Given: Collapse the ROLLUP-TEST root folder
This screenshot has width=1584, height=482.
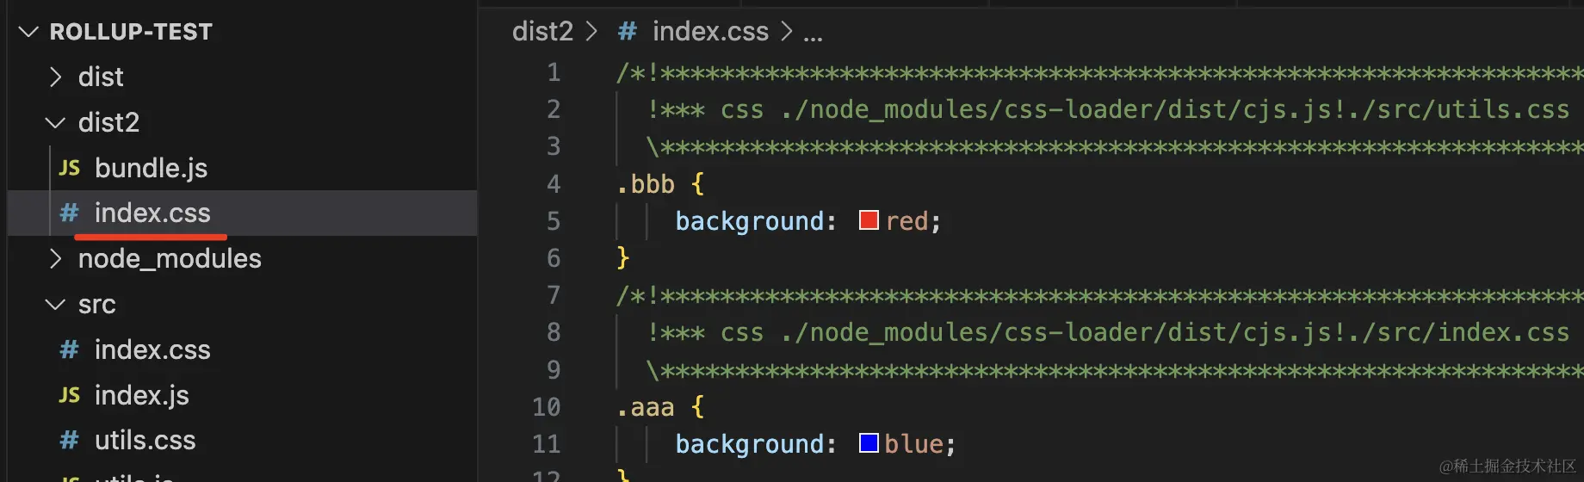Looking at the screenshot, I should 28,32.
